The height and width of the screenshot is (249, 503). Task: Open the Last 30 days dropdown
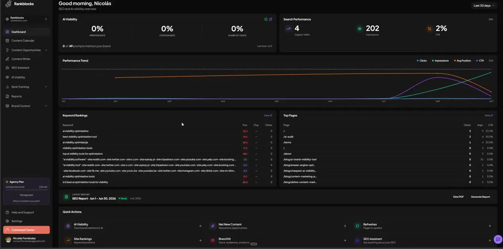[484, 6]
